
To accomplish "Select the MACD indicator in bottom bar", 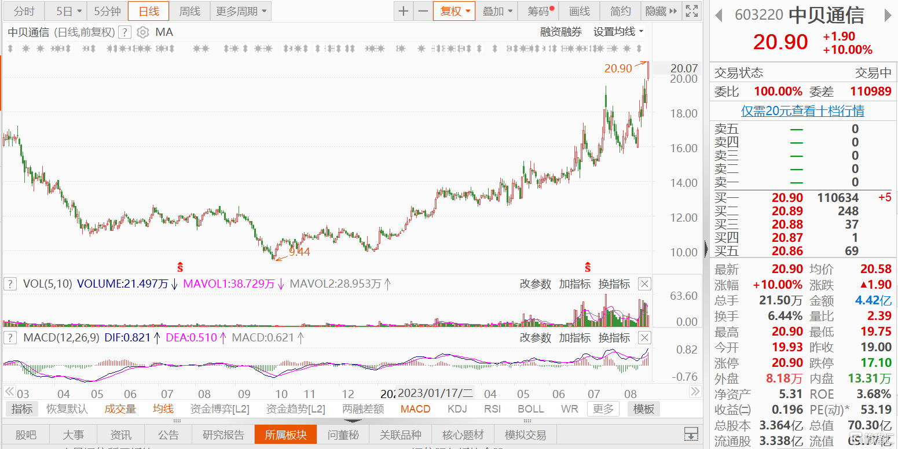I will [x=416, y=409].
